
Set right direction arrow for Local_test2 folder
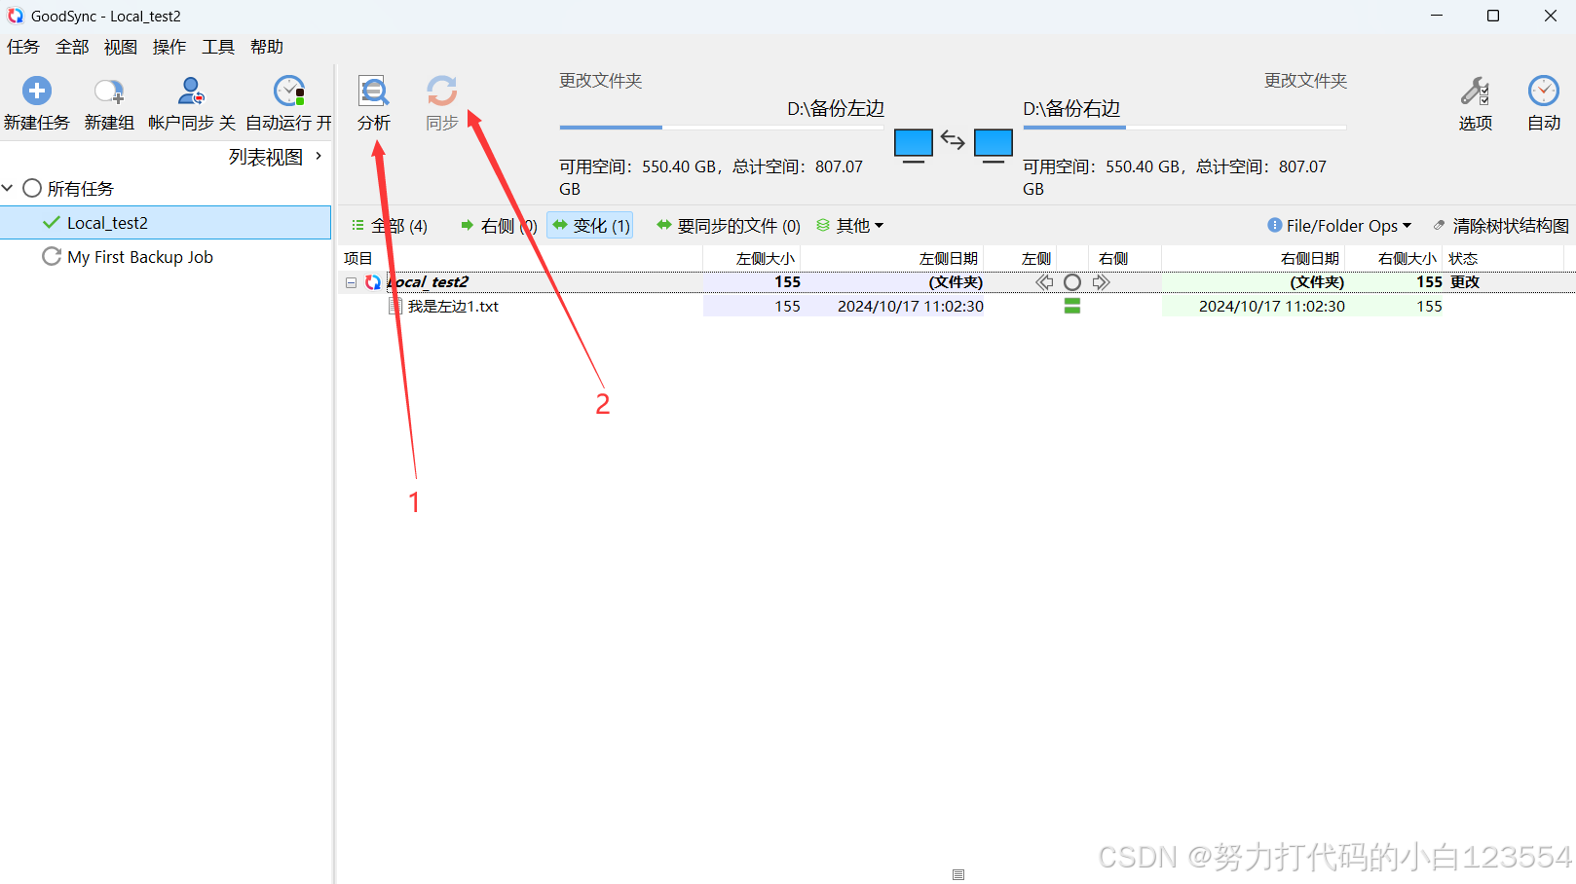[x=1101, y=282]
